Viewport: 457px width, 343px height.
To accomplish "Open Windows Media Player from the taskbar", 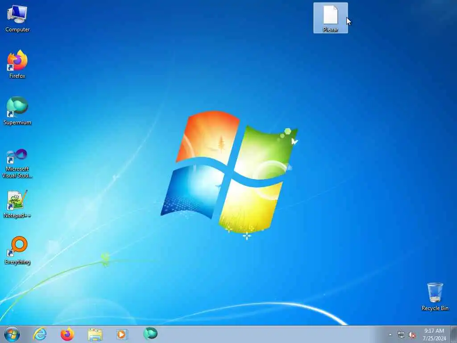I will (x=122, y=334).
